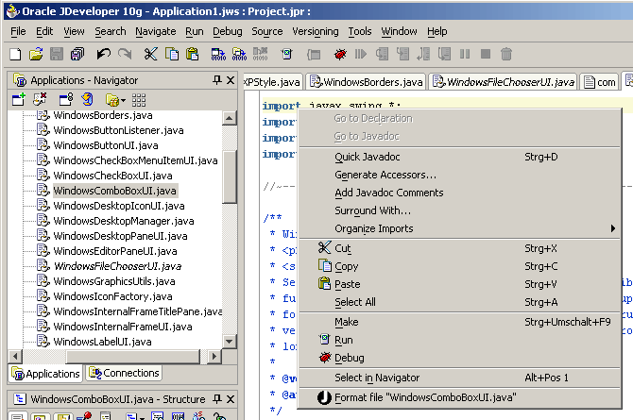Click the New Application icon in Navigator

tap(18, 99)
